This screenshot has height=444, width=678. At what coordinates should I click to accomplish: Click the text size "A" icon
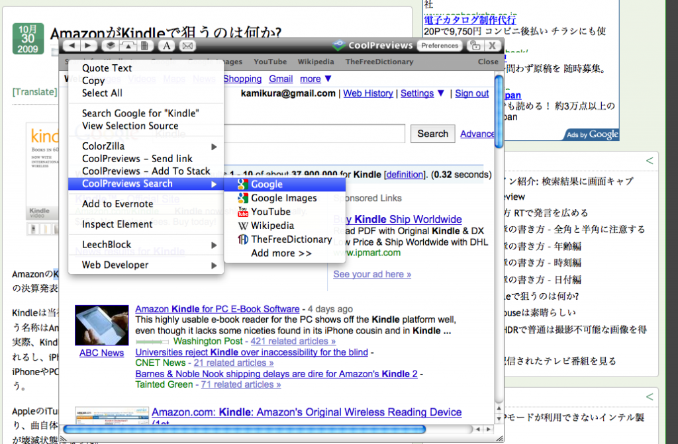167,46
